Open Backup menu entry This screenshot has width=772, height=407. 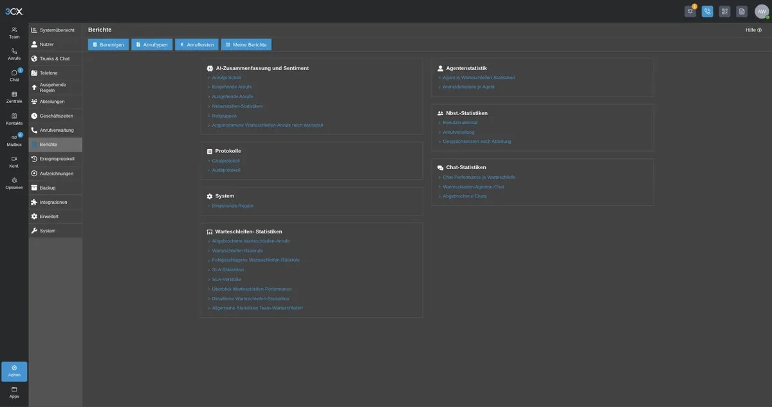(x=55, y=188)
